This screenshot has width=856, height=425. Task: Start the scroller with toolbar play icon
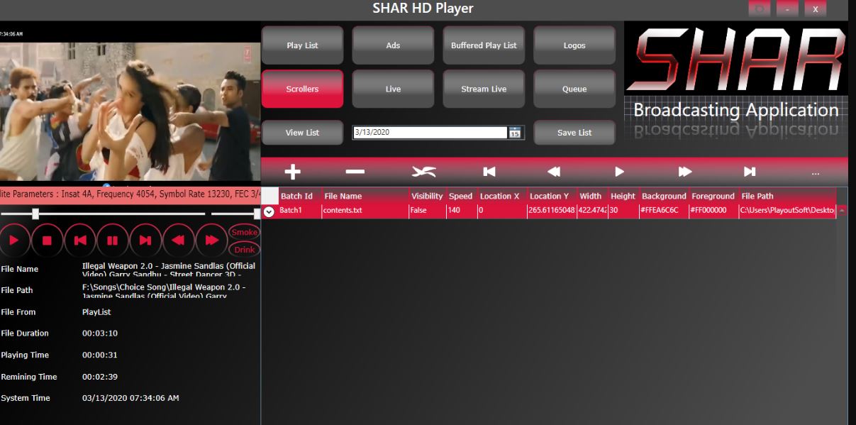pyautogui.click(x=619, y=172)
